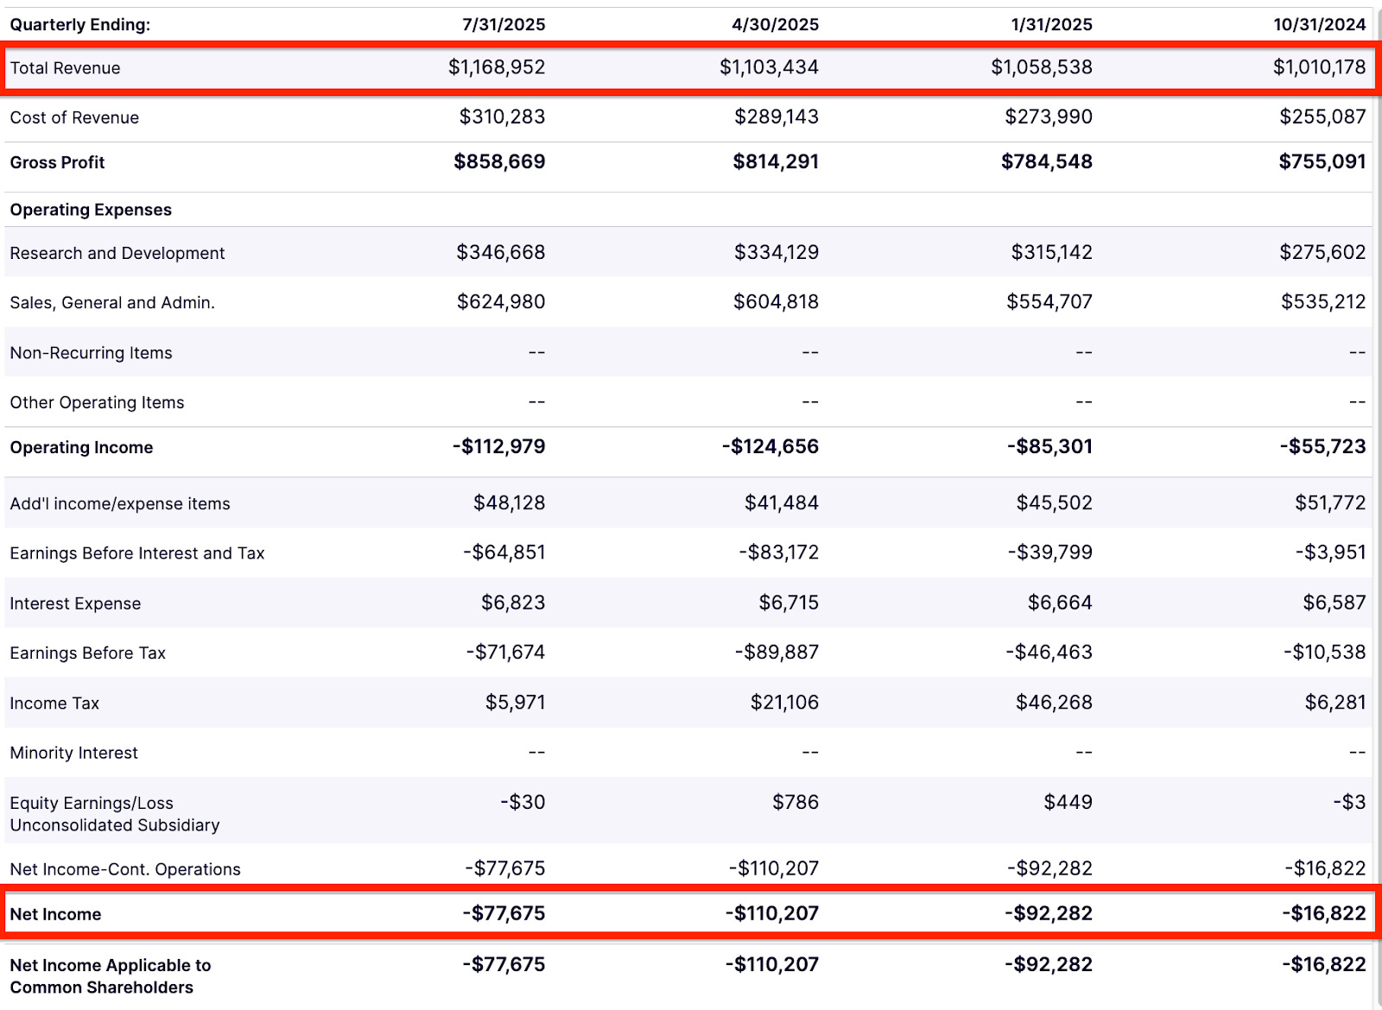Click the $346,668 R&D value
Image resolution: width=1382 pixels, height=1010 pixels.
tap(501, 252)
